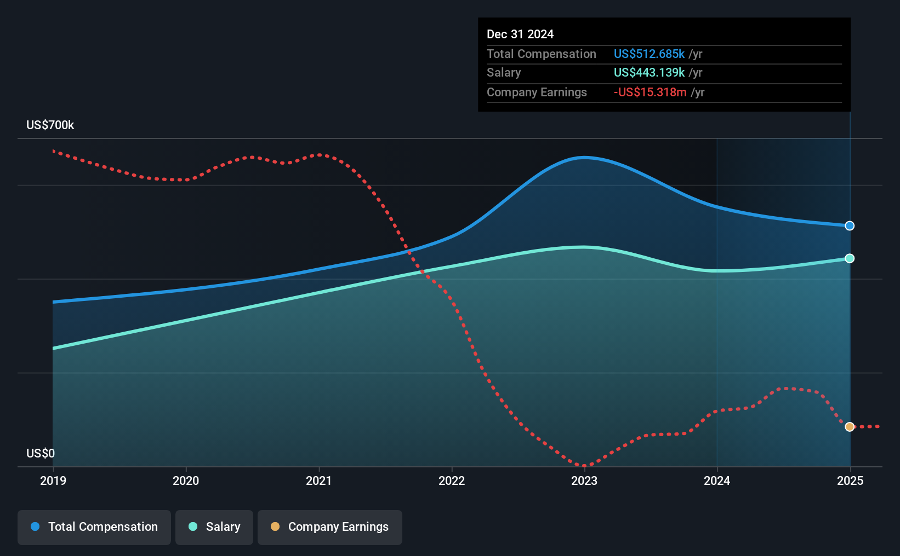Image resolution: width=900 pixels, height=556 pixels.
Task: Click the US$512.685k total compensation value
Action: pos(649,54)
